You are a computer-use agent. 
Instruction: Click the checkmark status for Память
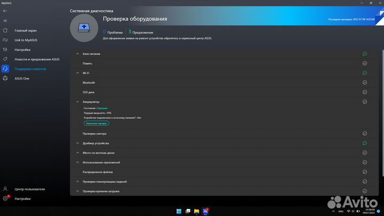coord(365,63)
